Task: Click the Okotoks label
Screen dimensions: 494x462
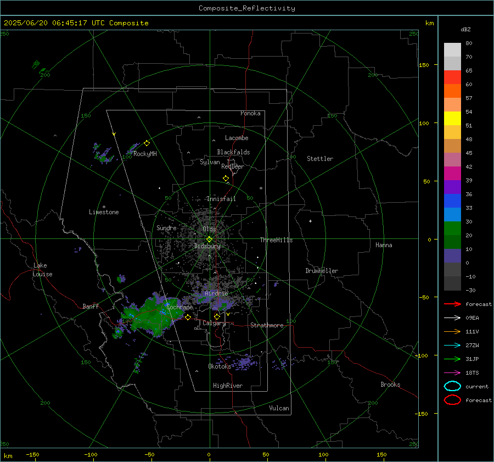Action: pos(220,366)
